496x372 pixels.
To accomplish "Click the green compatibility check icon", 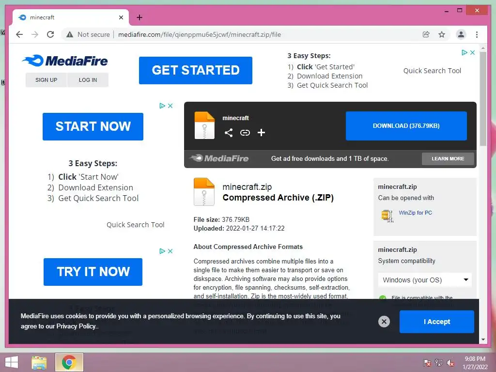I will (x=383, y=298).
